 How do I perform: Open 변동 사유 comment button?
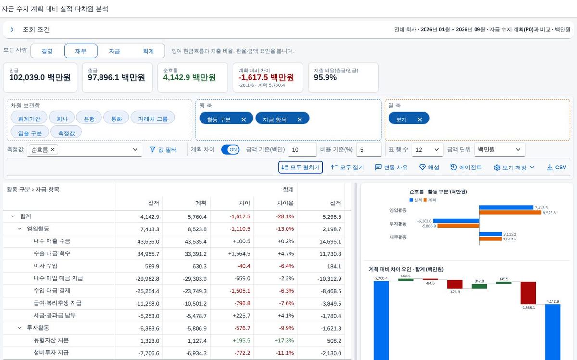tap(391, 167)
